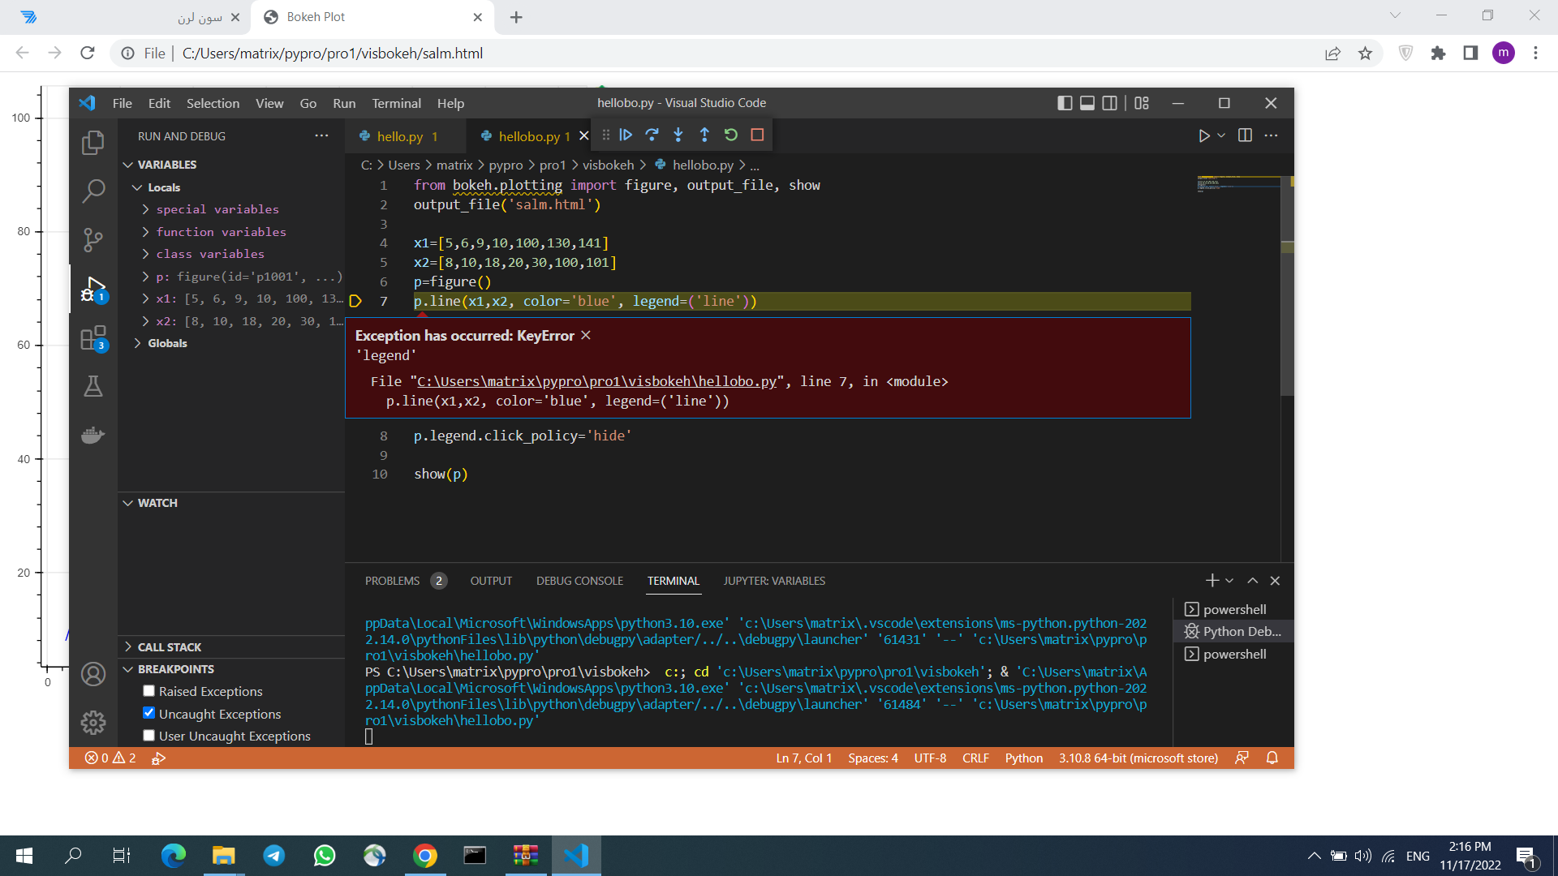1558x876 pixels.
Task: Open the Testing flask view
Action: [x=93, y=386]
